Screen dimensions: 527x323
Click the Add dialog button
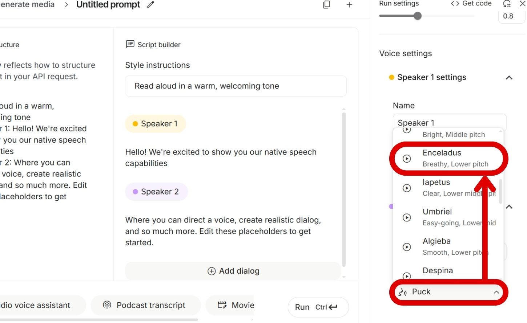[x=233, y=271]
